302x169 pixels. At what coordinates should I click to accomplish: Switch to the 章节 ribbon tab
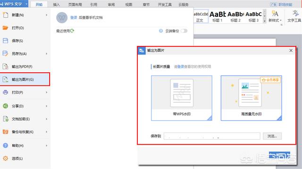pyautogui.click(x=146, y=4)
